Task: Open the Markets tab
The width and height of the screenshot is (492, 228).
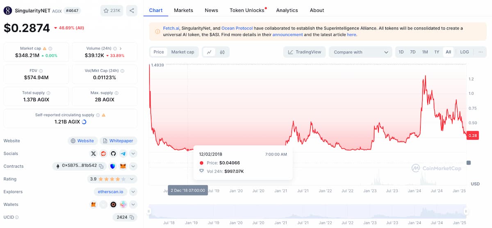Action: coord(183,10)
